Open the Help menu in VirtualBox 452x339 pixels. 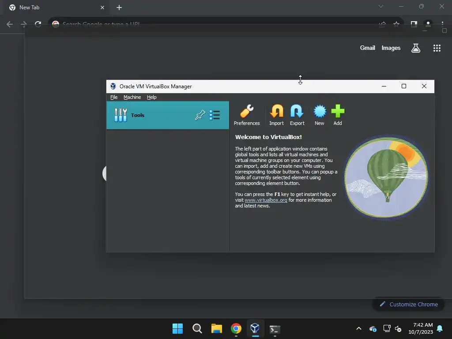pos(152,97)
